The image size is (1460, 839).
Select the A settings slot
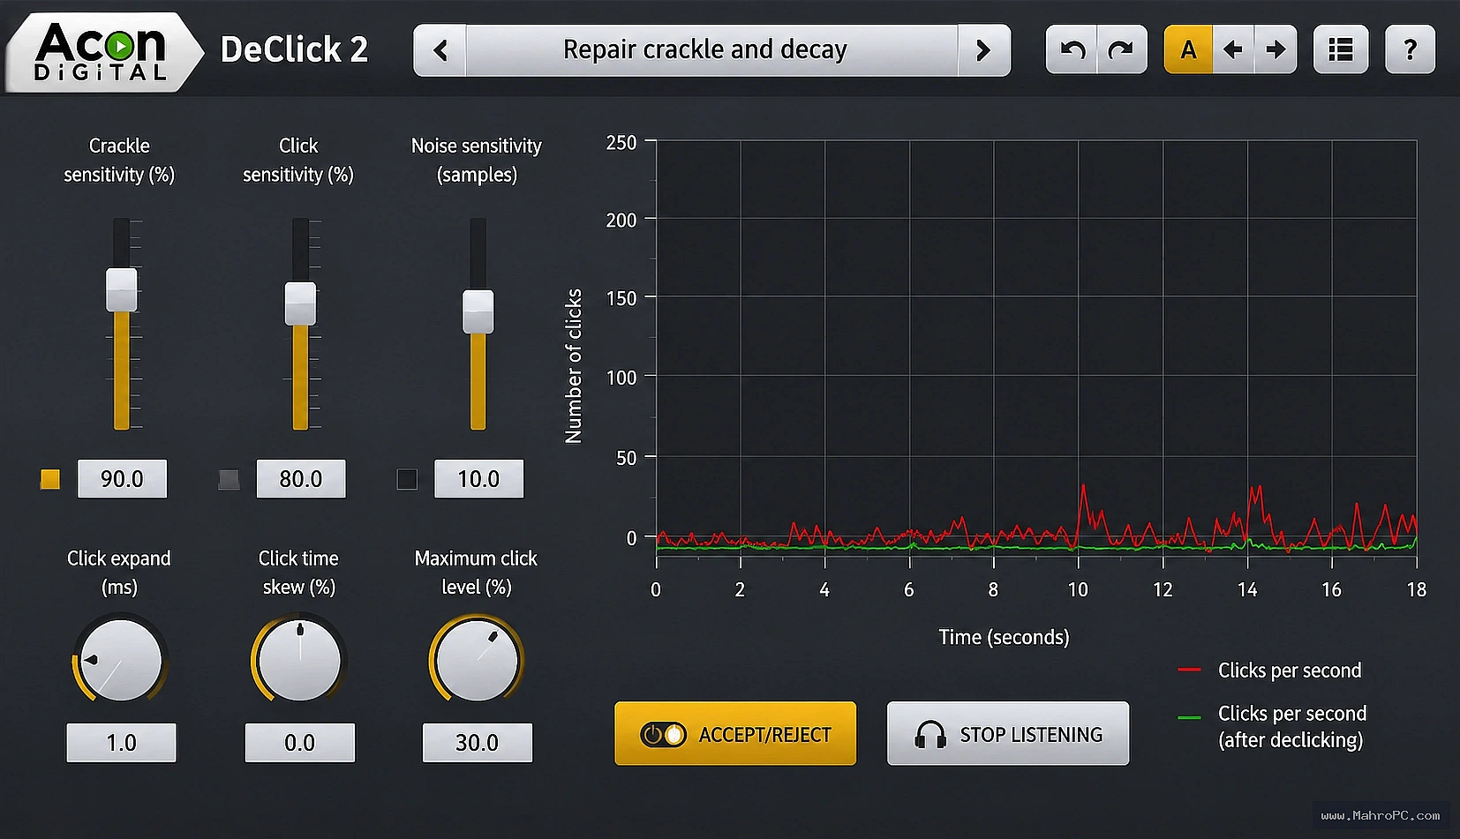(x=1188, y=49)
